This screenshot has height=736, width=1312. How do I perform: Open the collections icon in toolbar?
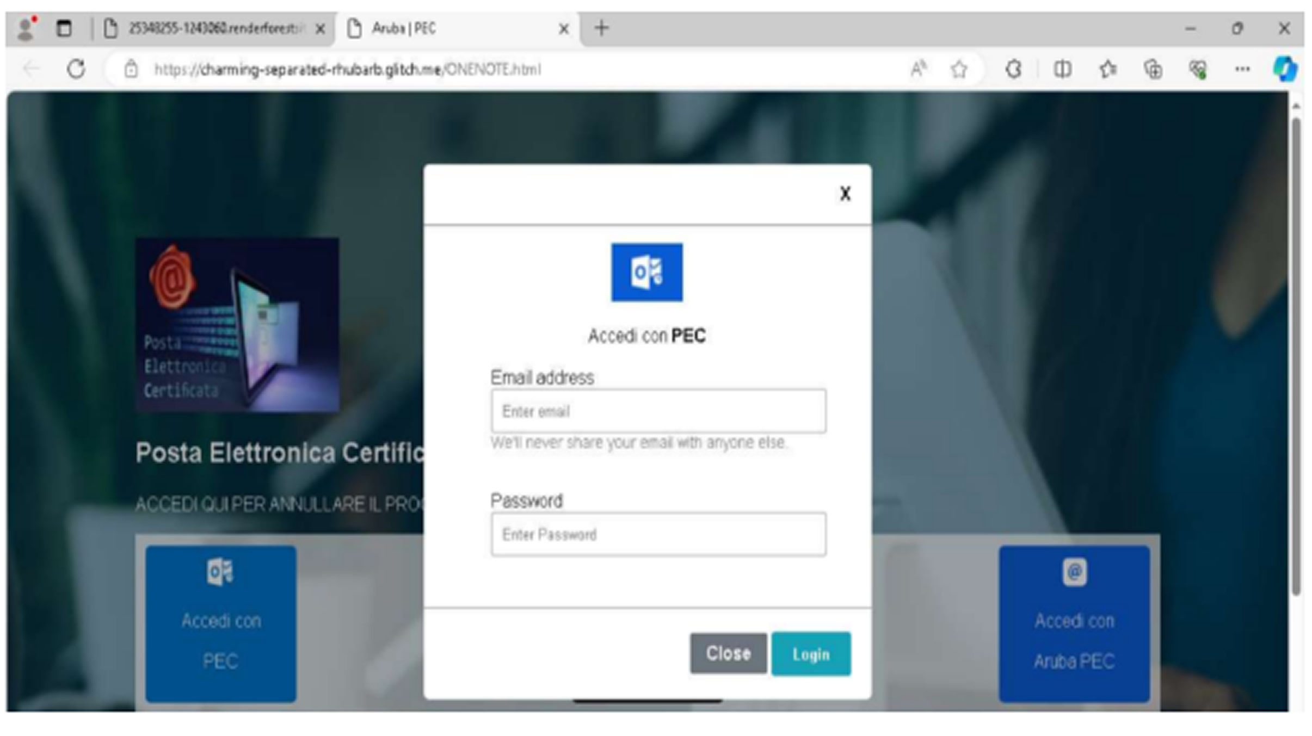[x=1153, y=69]
